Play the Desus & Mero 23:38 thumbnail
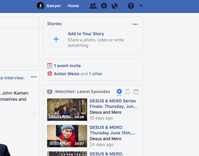Viewport: 199px width, 156px height. [x=67, y=109]
